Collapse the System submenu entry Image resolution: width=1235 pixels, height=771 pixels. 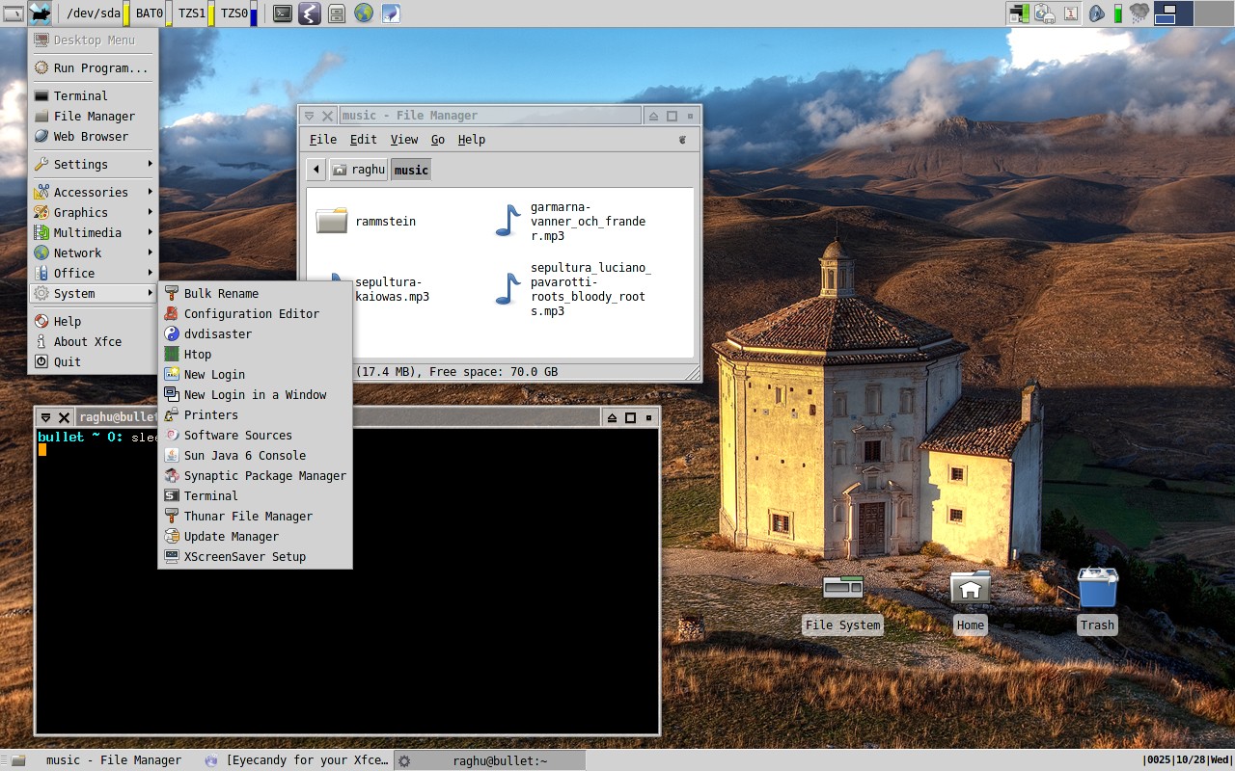pos(93,294)
